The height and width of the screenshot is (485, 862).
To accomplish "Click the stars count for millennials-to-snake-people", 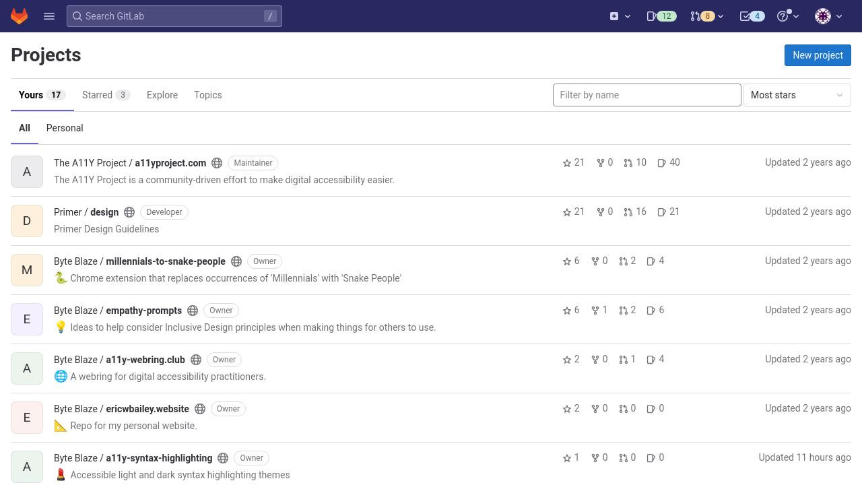I will point(571,261).
